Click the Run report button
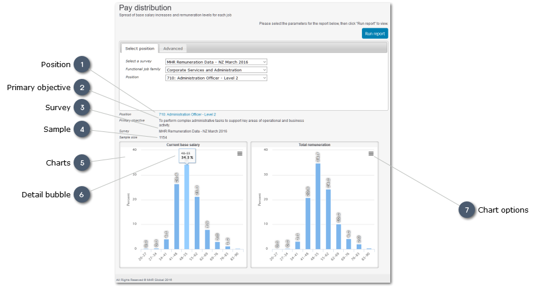This screenshot has width=538, height=288. tap(375, 34)
